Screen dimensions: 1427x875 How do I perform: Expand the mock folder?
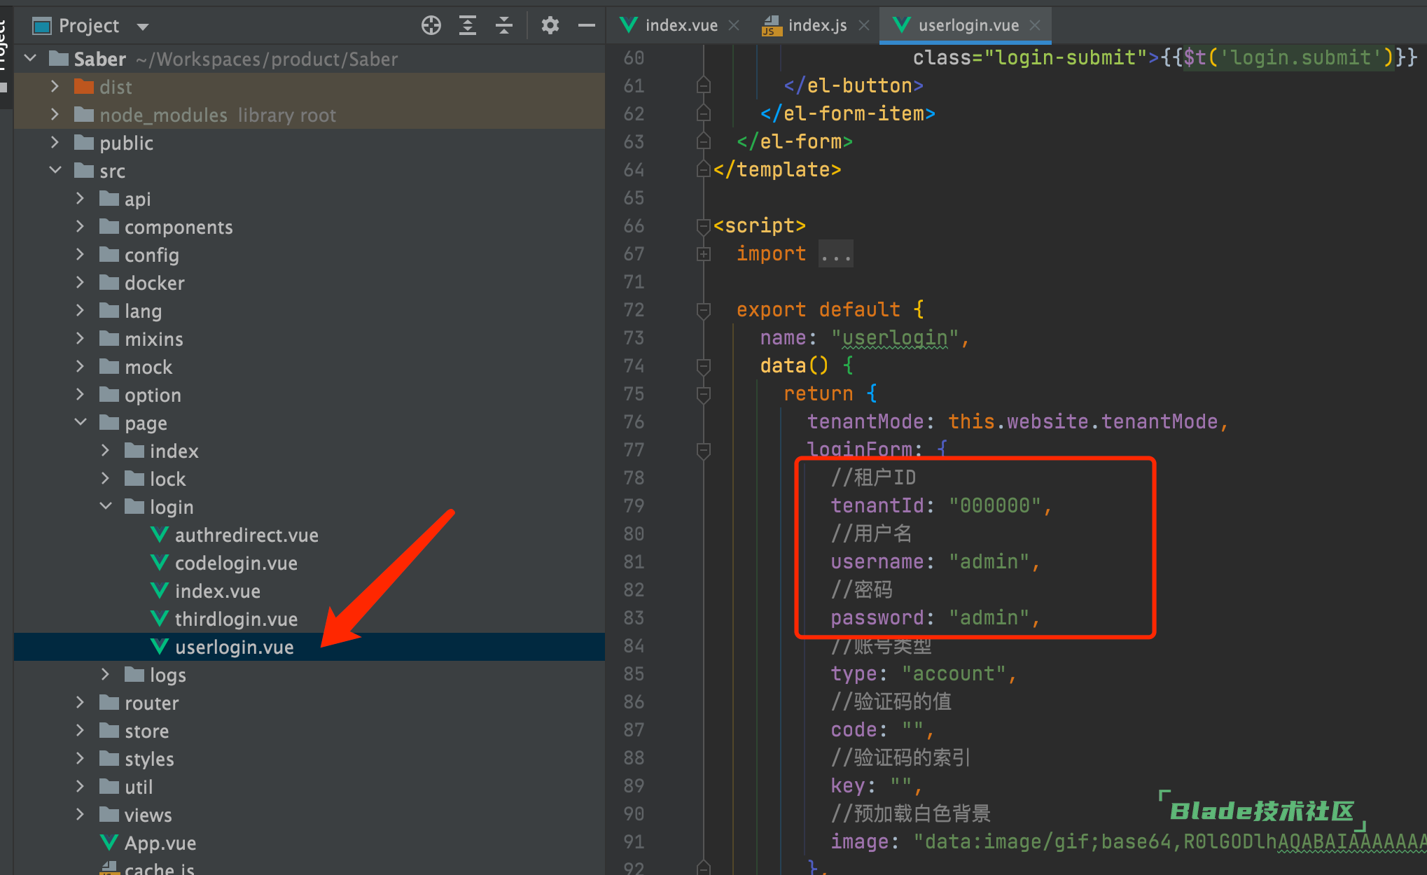pyautogui.click(x=80, y=366)
